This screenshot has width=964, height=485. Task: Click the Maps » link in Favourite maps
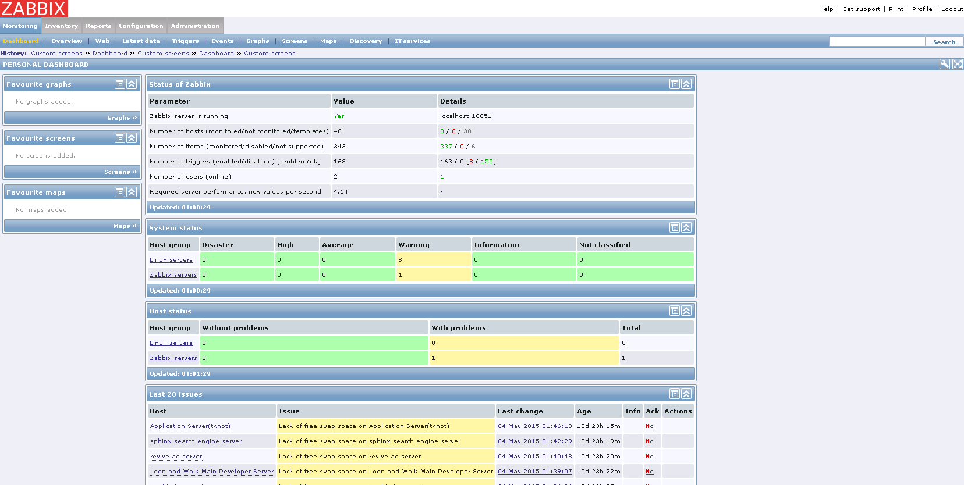tap(125, 226)
